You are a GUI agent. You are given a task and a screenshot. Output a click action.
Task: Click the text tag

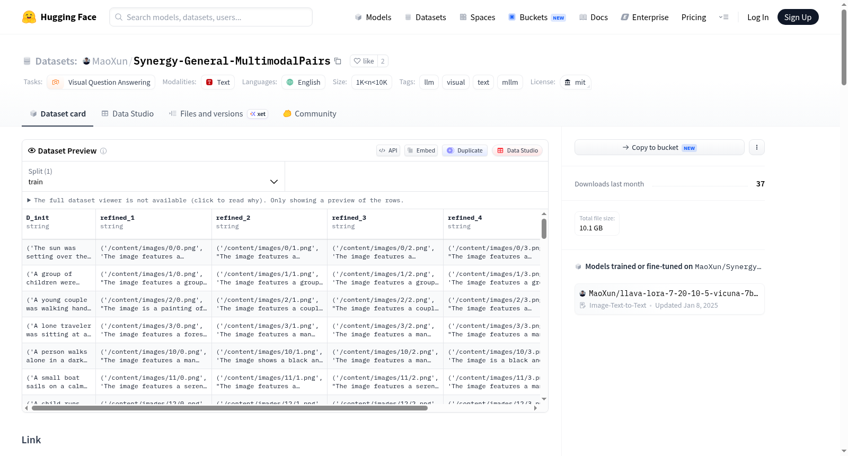(483, 82)
